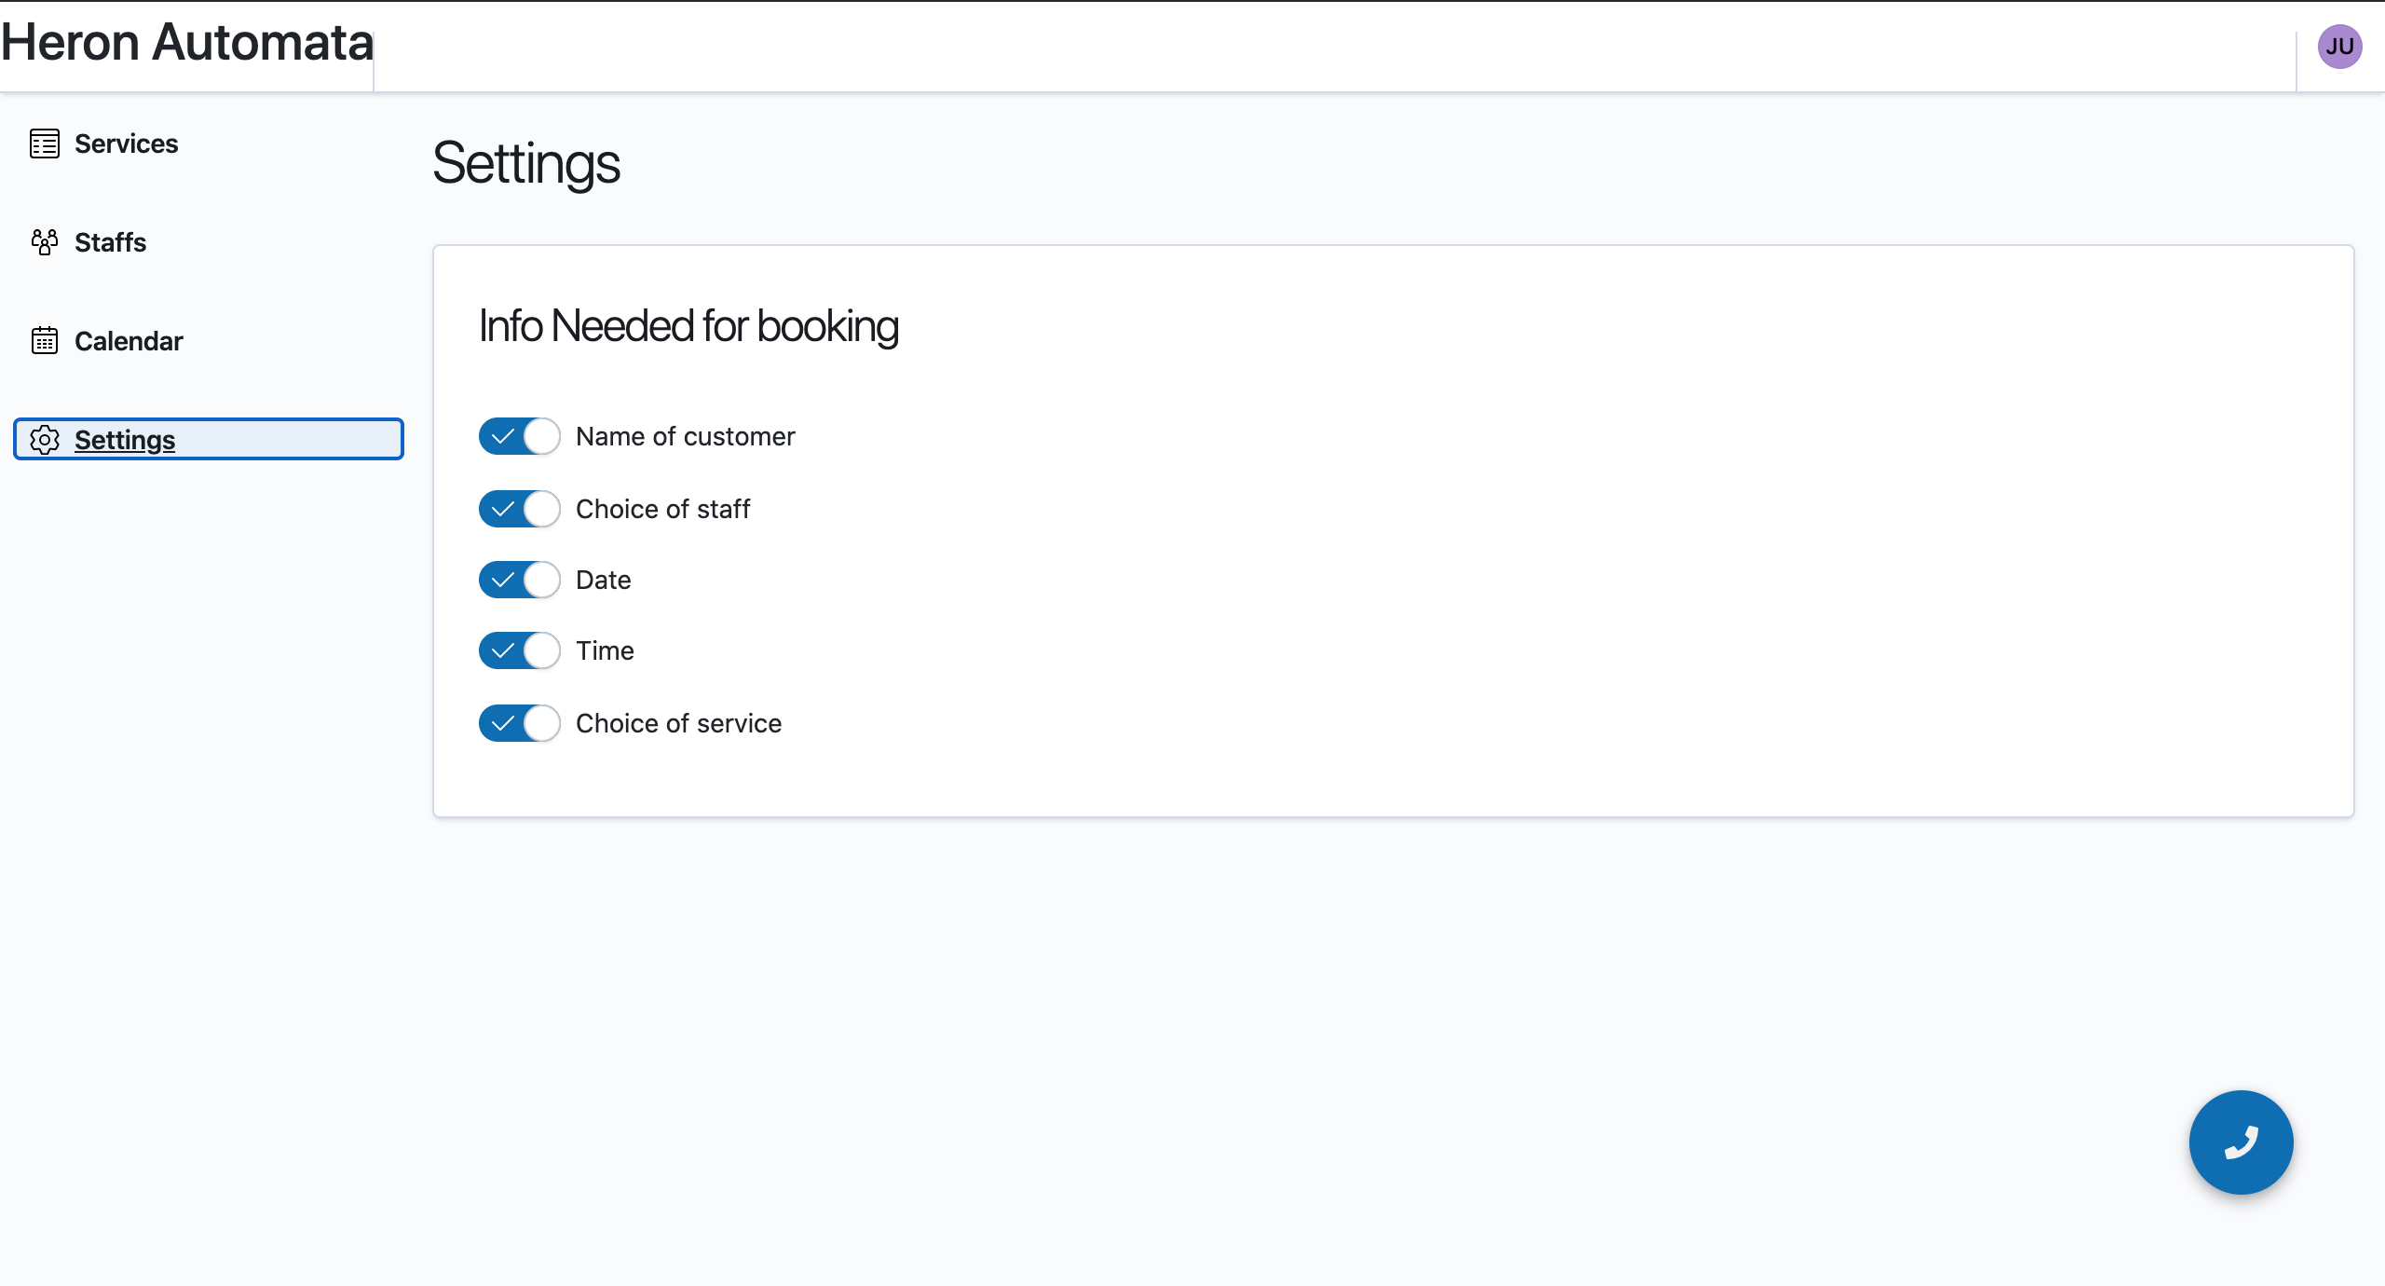This screenshot has height=1286, width=2385.
Task: Select the Settings sidebar link
Action: (x=125, y=440)
